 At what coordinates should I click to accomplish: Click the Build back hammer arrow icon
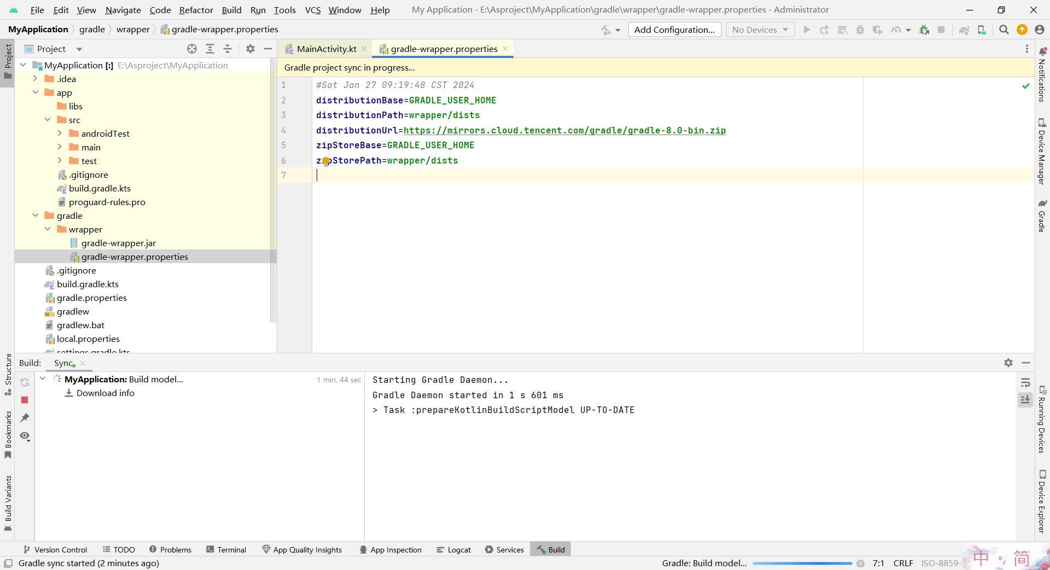pyautogui.click(x=606, y=30)
